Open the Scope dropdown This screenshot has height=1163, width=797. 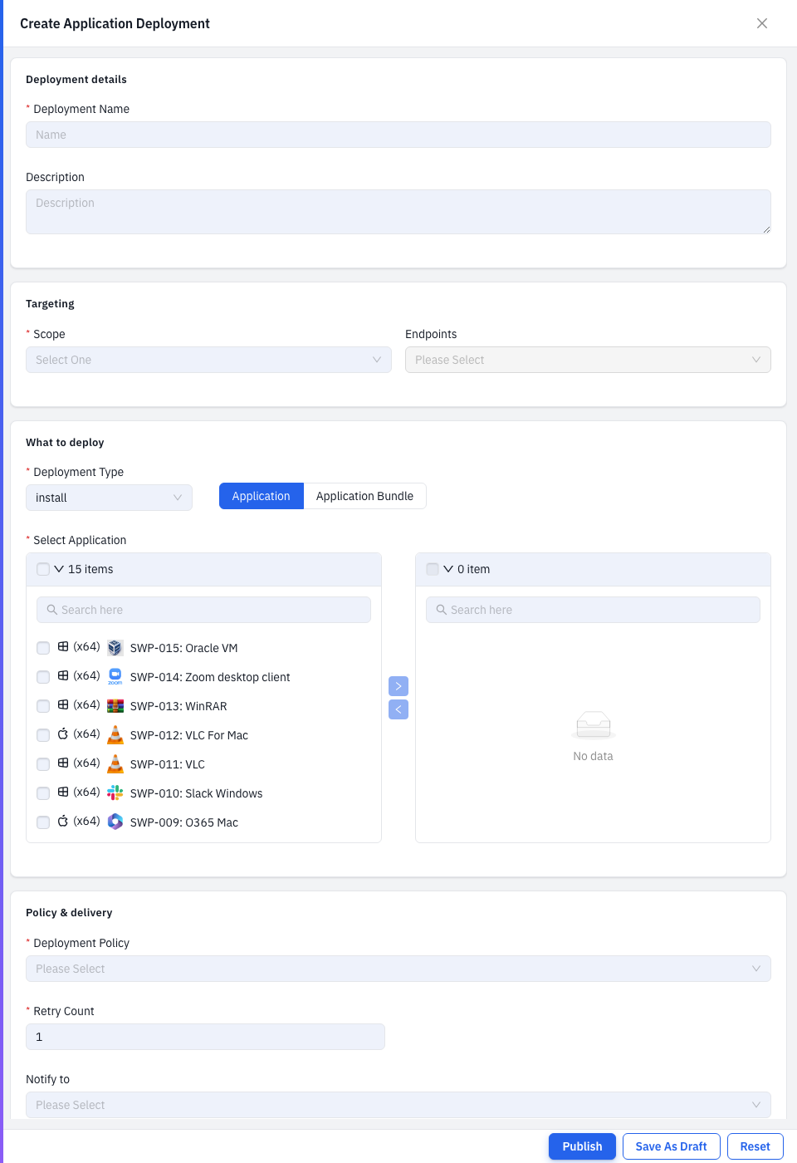[208, 360]
